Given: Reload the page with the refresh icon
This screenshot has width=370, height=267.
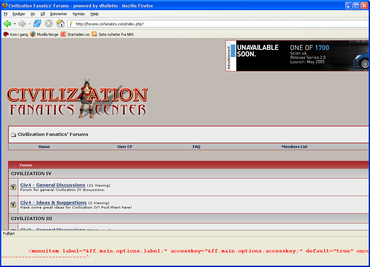Looking at the screenshot, I should [x=37, y=24].
